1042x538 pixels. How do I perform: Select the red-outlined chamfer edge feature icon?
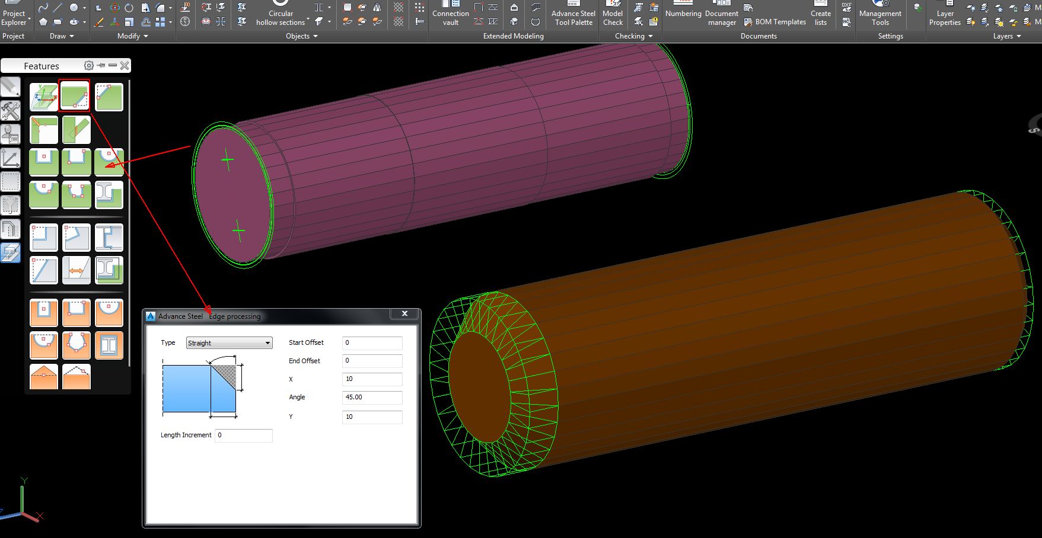[x=75, y=95]
